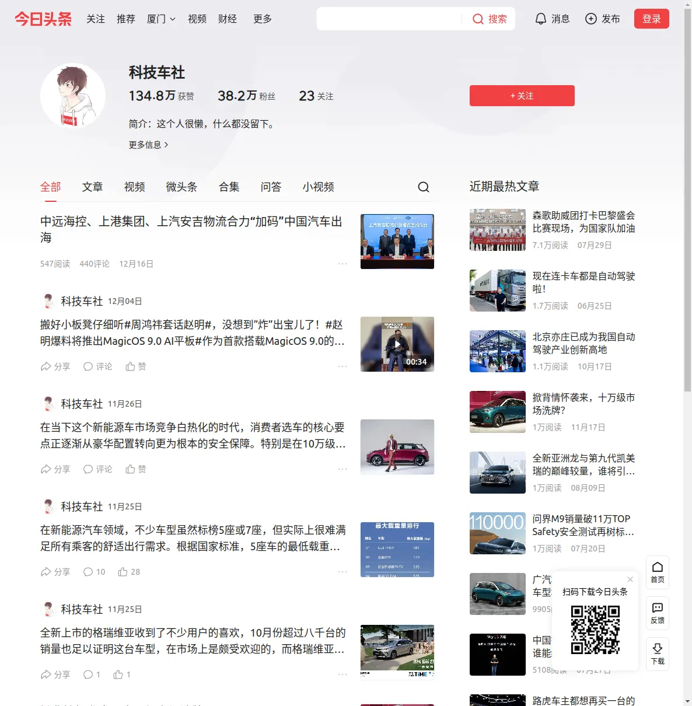
Task: Go to 首页 from the floating sidebar
Action: [x=658, y=572]
